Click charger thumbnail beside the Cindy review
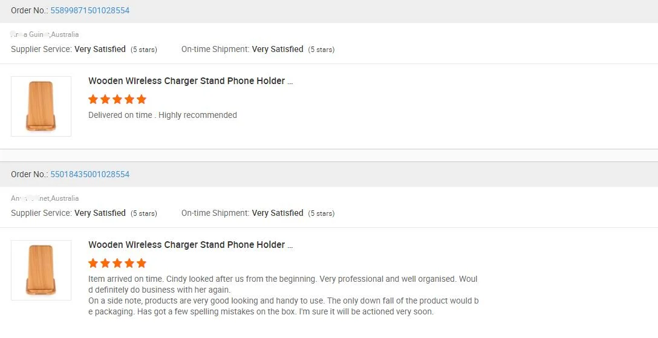This screenshot has height=338, width=658. click(x=41, y=270)
